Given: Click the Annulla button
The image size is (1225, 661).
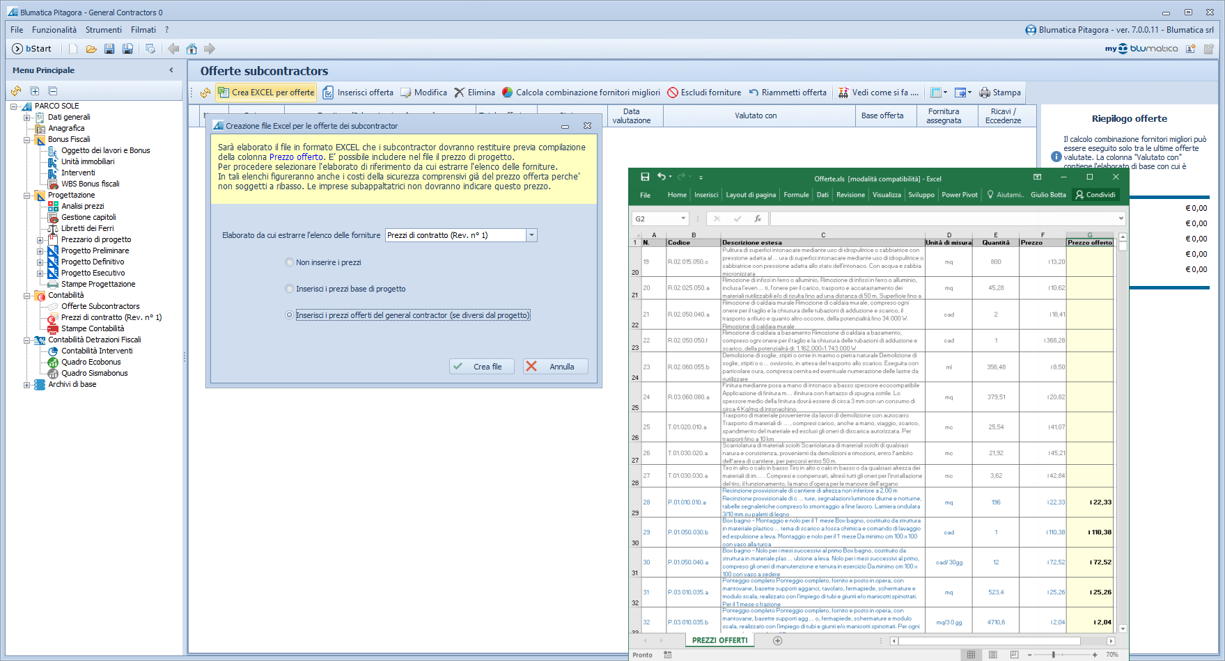Looking at the screenshot, I should [x=556, y=367].
